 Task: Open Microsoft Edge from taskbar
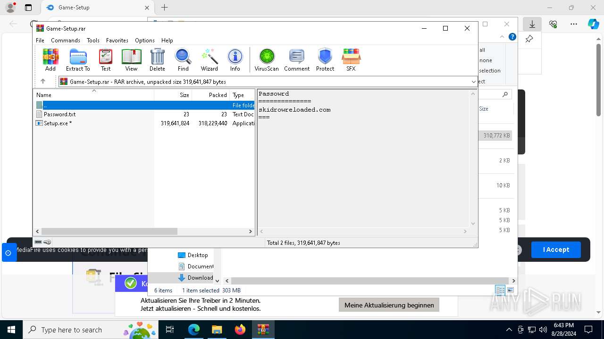click(194, 330)
